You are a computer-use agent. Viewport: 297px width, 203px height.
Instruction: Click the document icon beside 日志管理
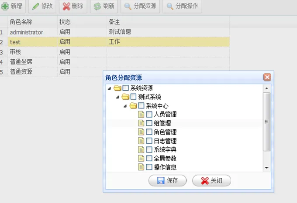coord(141,141)
